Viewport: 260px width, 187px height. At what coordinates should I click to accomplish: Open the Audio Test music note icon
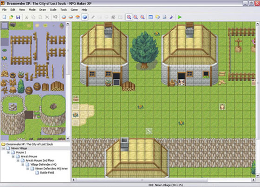tap(171, 17)
